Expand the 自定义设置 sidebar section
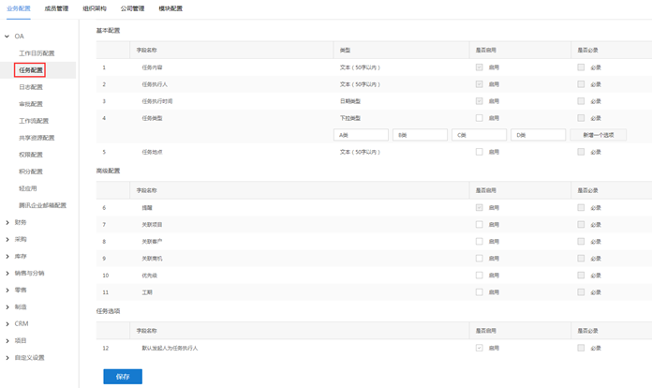 click(x=7, y=358)
